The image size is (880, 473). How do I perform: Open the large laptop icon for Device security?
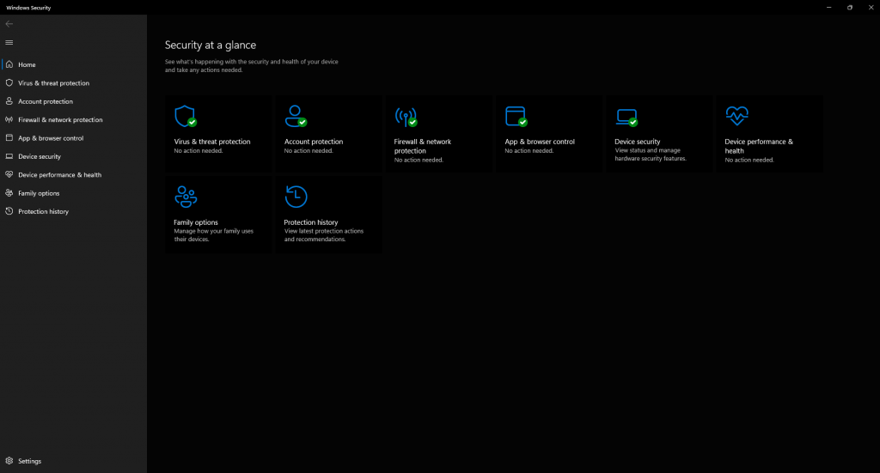click(x=626, y=117)
